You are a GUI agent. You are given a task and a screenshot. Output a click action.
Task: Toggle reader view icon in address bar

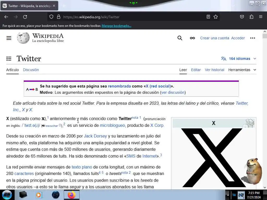click(x=208, y=17)
